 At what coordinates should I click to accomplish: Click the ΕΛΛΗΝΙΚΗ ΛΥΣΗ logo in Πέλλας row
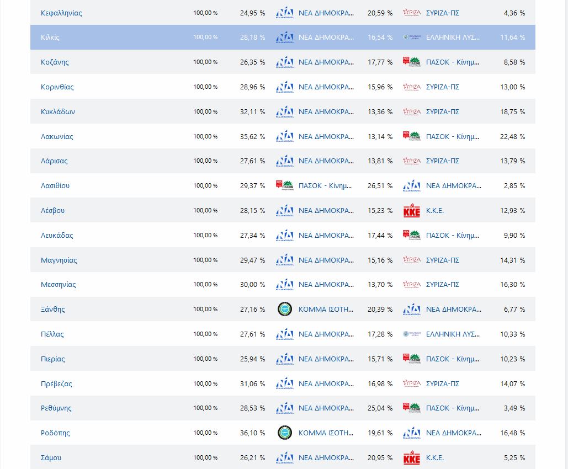[x=411, y=334]
